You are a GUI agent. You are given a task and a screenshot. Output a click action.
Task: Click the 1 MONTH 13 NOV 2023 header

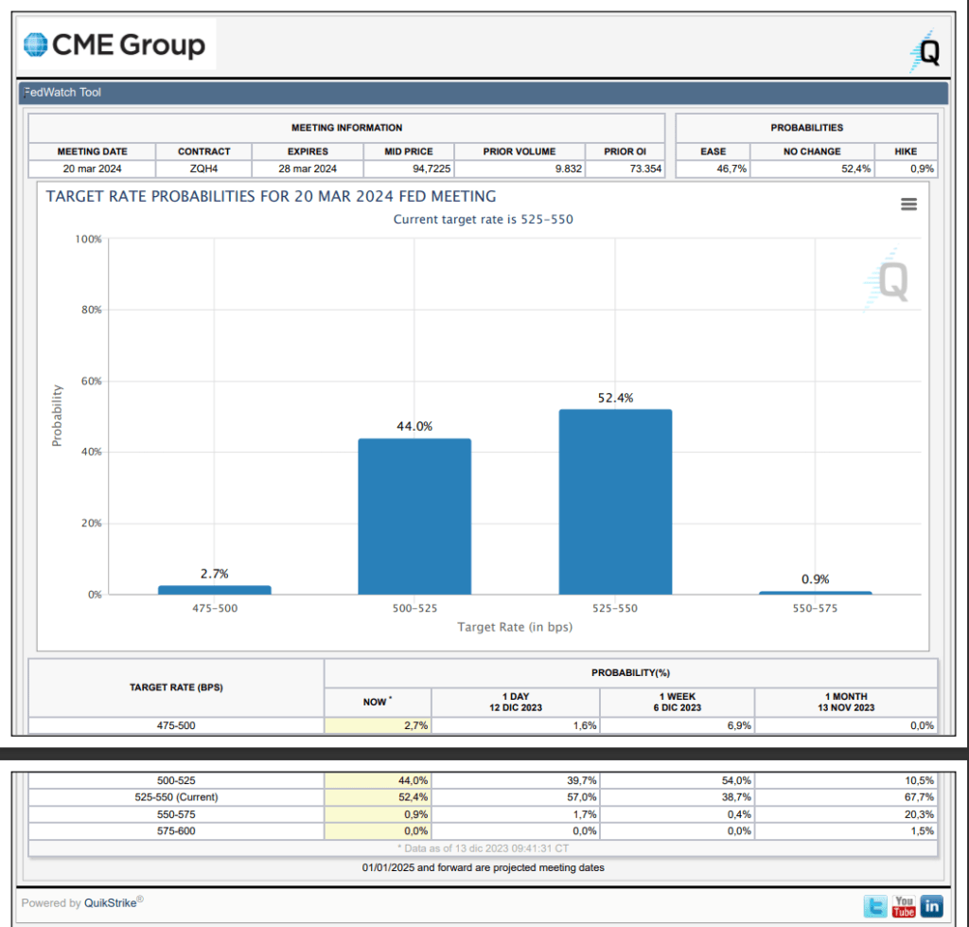(847, 702)
